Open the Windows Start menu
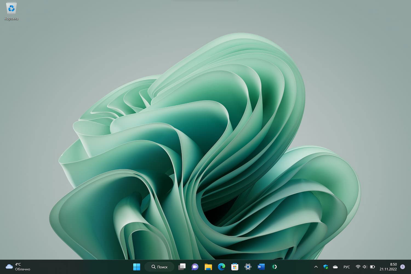The width and height of the screenshot is (411, 274). click(x=136, y=267)
